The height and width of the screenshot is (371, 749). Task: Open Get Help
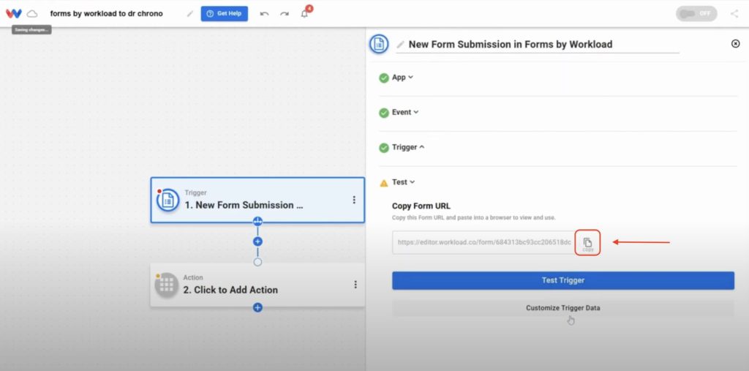click(x=225, y=13)
